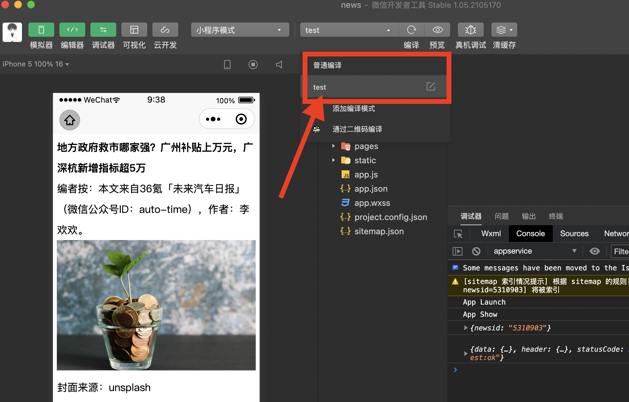
Task: Click the preview eye icon
Action: pos(438,30)
